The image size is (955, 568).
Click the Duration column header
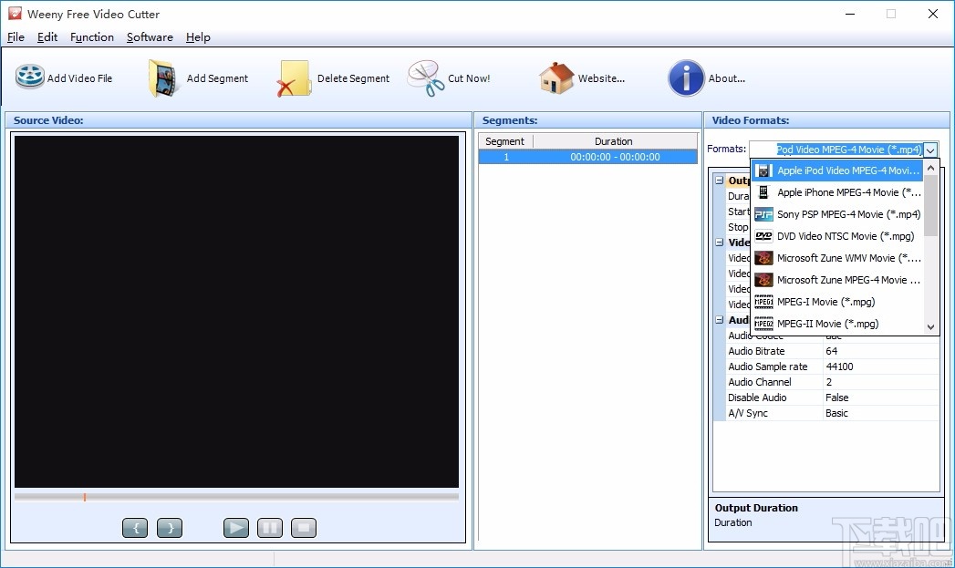coord(614,141)
